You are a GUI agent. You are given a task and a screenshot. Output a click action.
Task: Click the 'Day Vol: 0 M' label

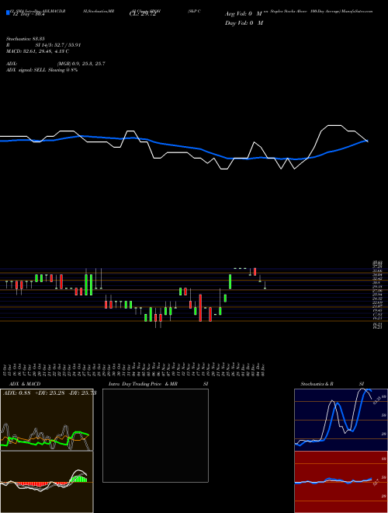[244, 23]
